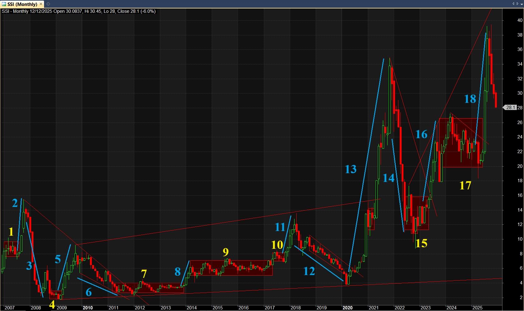Click the 2025 year marker on axis

tap(477, 308)
